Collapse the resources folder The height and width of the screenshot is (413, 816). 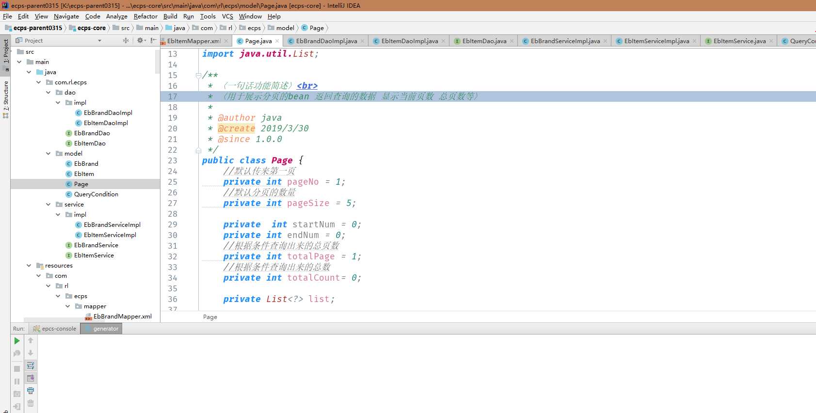click(29, 266)
